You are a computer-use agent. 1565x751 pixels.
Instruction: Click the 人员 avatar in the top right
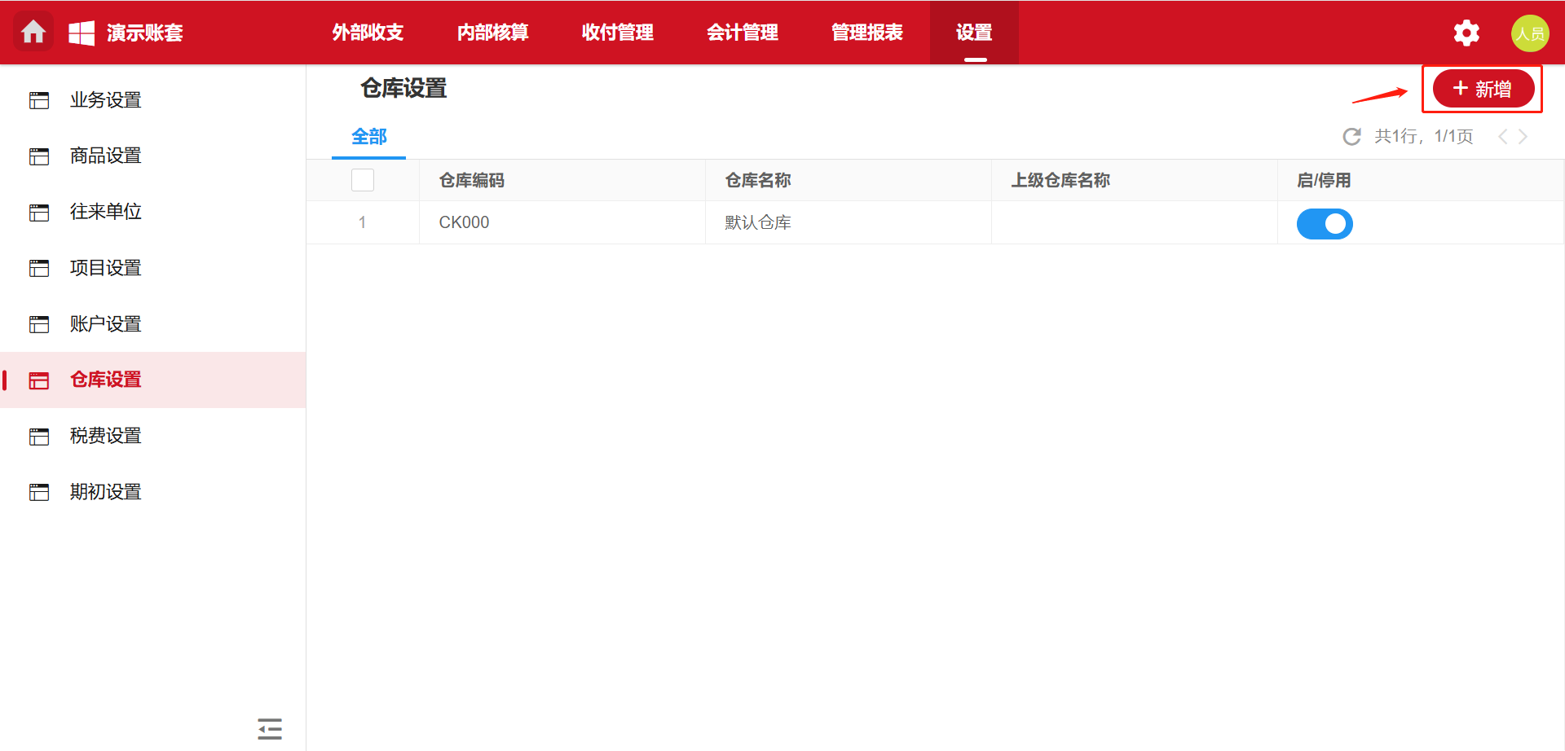(x=1530, y=33)
